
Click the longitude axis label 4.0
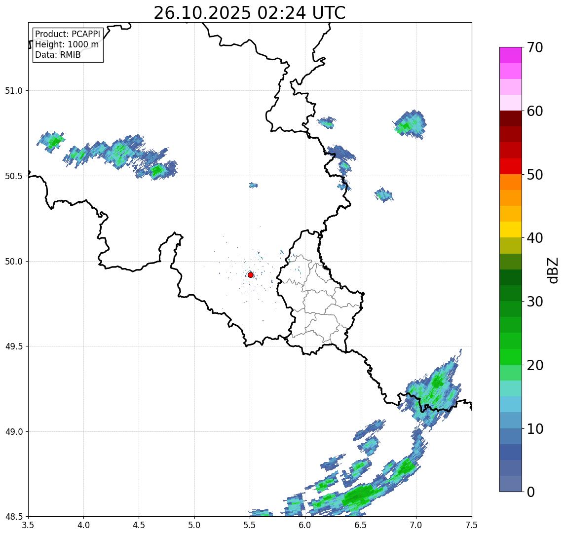(83, 525)
